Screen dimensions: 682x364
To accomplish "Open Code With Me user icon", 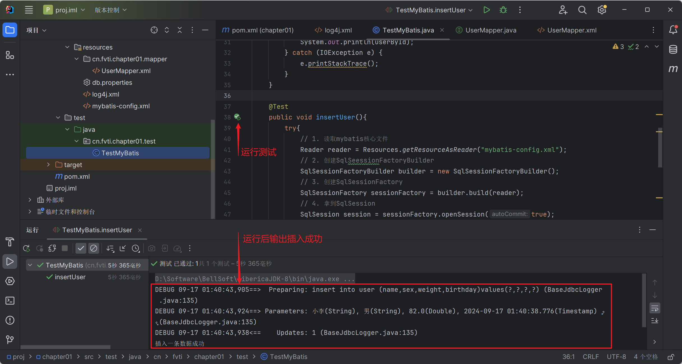I will point(563,10).
